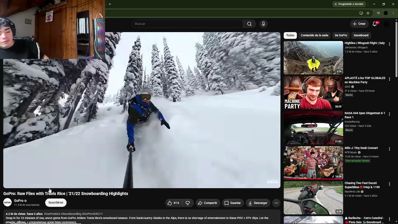This screenshot has width=398, height=224.
Task: Like the video showing 41 k
Action: tap(174, 203)
